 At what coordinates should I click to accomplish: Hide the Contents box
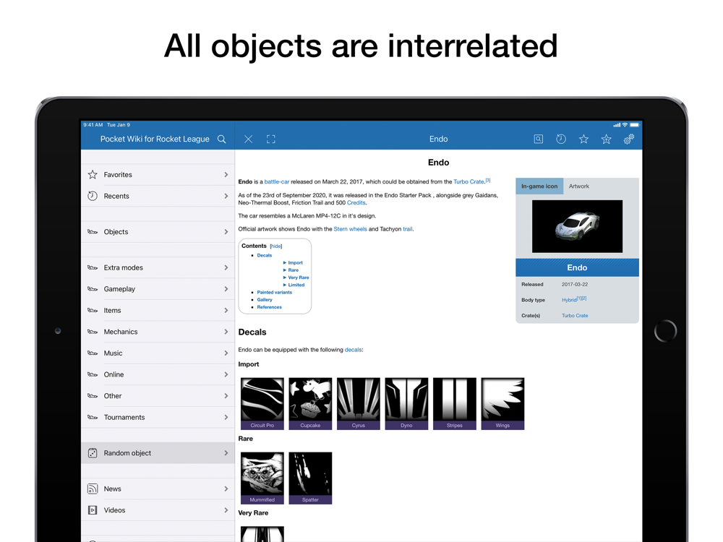pos(276,246)
